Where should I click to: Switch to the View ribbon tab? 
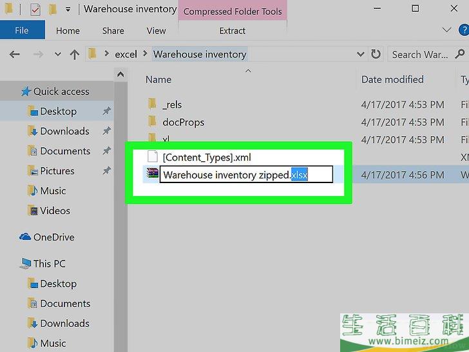coord(156,30)
